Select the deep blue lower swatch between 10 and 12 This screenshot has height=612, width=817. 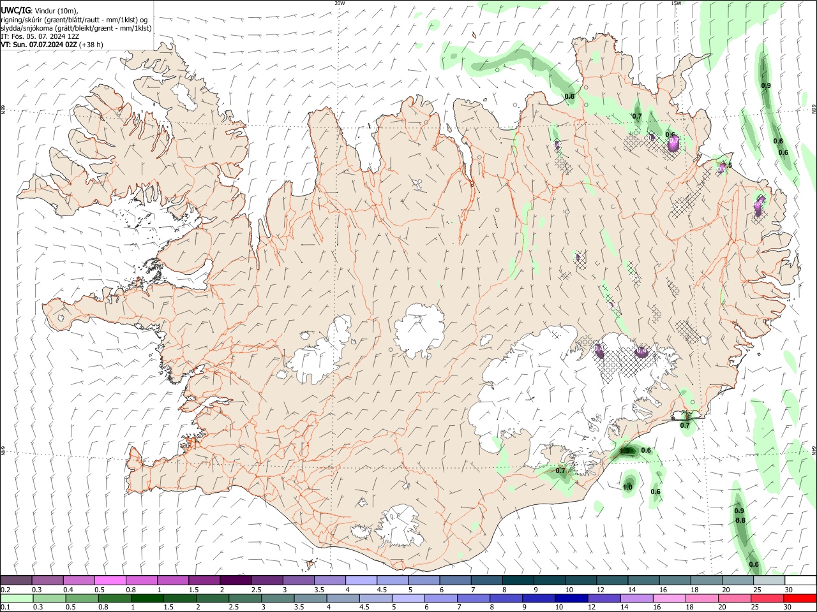point(571,599)
